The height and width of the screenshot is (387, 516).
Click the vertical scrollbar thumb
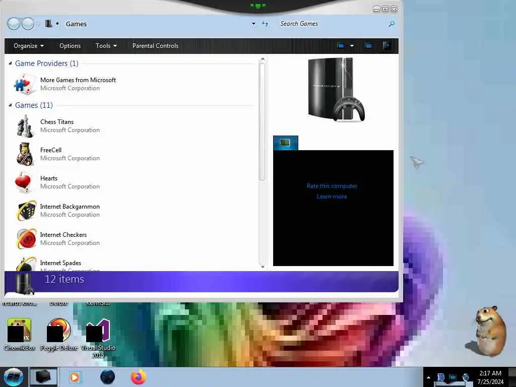click(x=262, y=122)
